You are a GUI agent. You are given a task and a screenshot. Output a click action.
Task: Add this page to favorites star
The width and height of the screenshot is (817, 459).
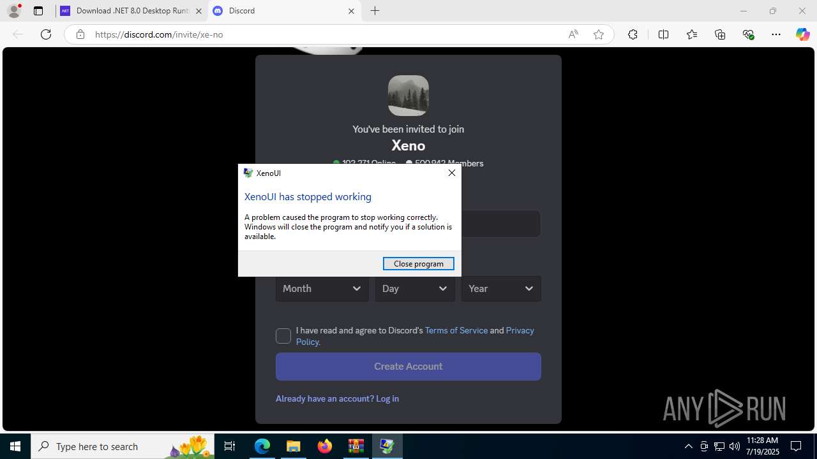[599, 34]
